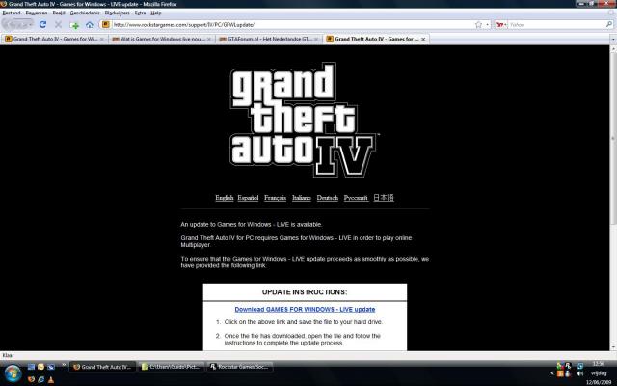Switch to GTAForum.nl tab

(268, 39)
